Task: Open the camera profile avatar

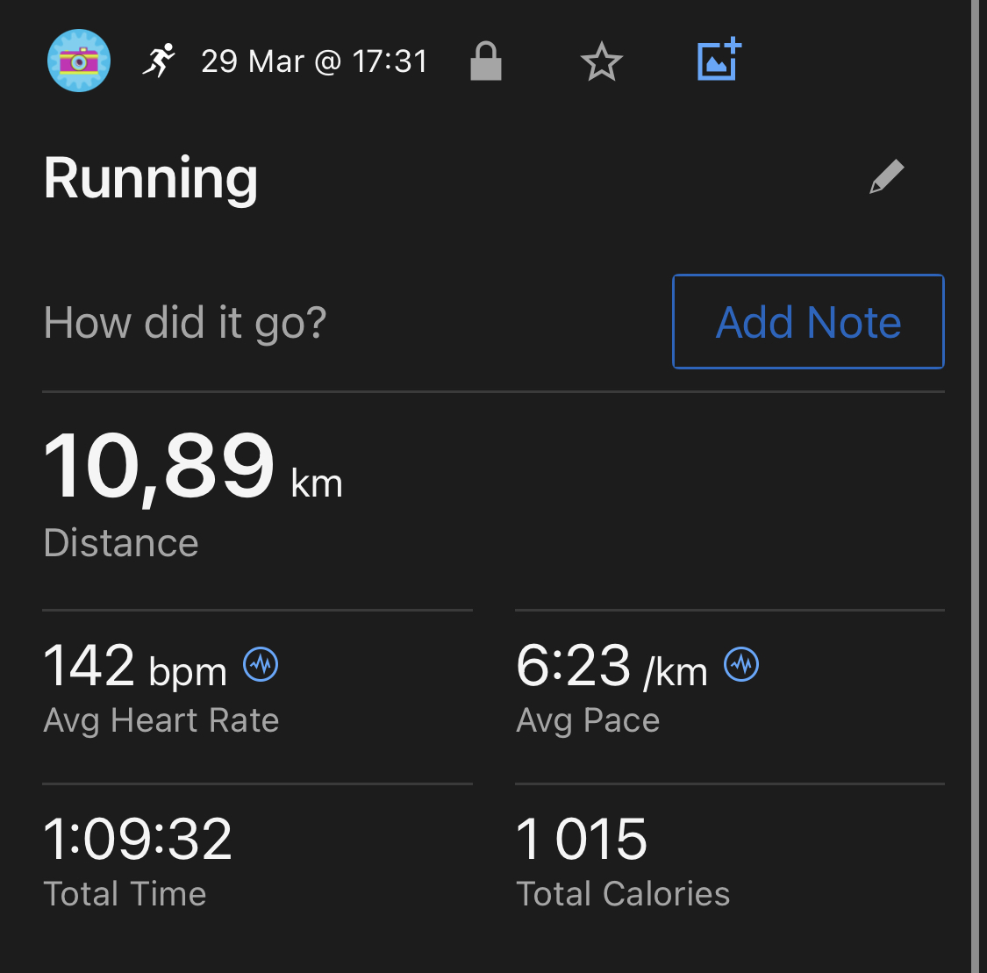Action: [78, 61]
